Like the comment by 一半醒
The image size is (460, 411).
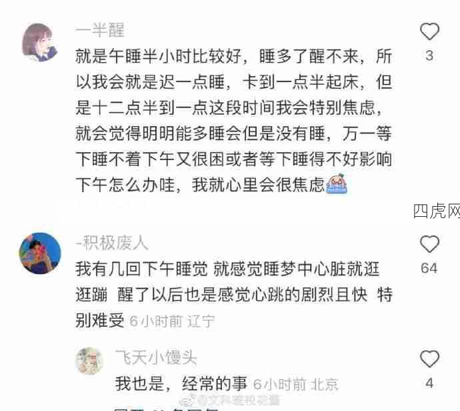click(x=429, y=31)
